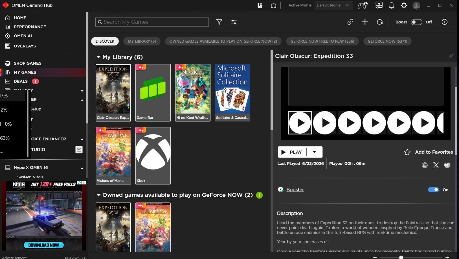The height and width of the screenshot is (259, 459).
Task: Switch to the GEFORCE NOW (5371) tab
Action: pyautogui.click(x=387, y=41)
